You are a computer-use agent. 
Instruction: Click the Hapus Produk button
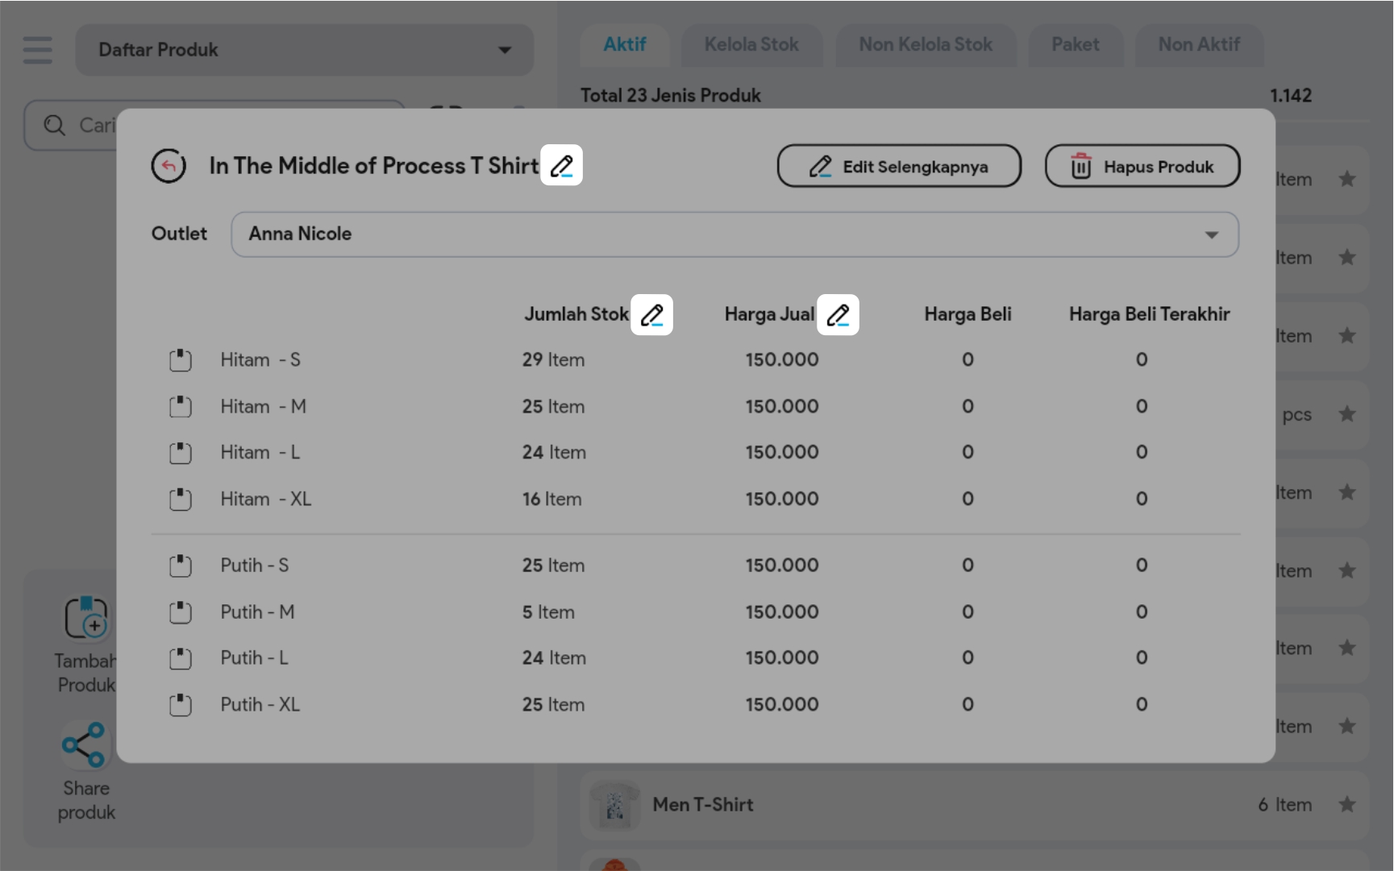point(1142,166)
